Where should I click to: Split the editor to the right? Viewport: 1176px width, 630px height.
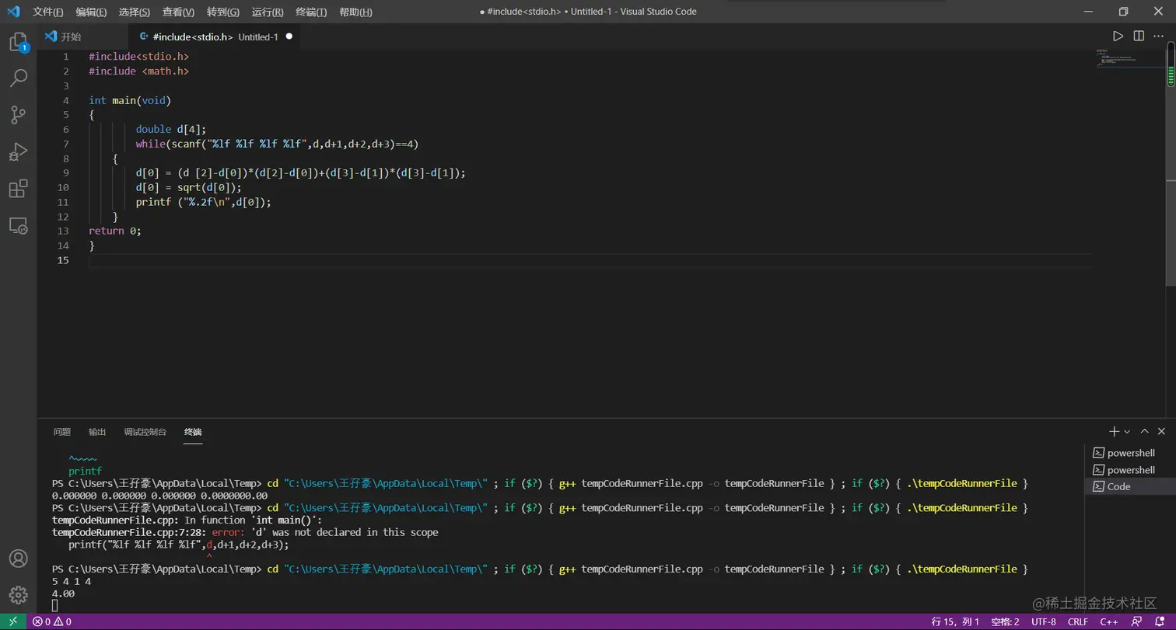pos(1139,37)
